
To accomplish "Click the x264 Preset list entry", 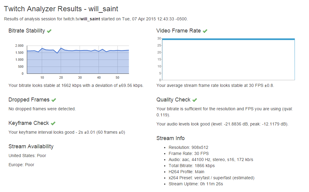I will click(x=211, y=178).
